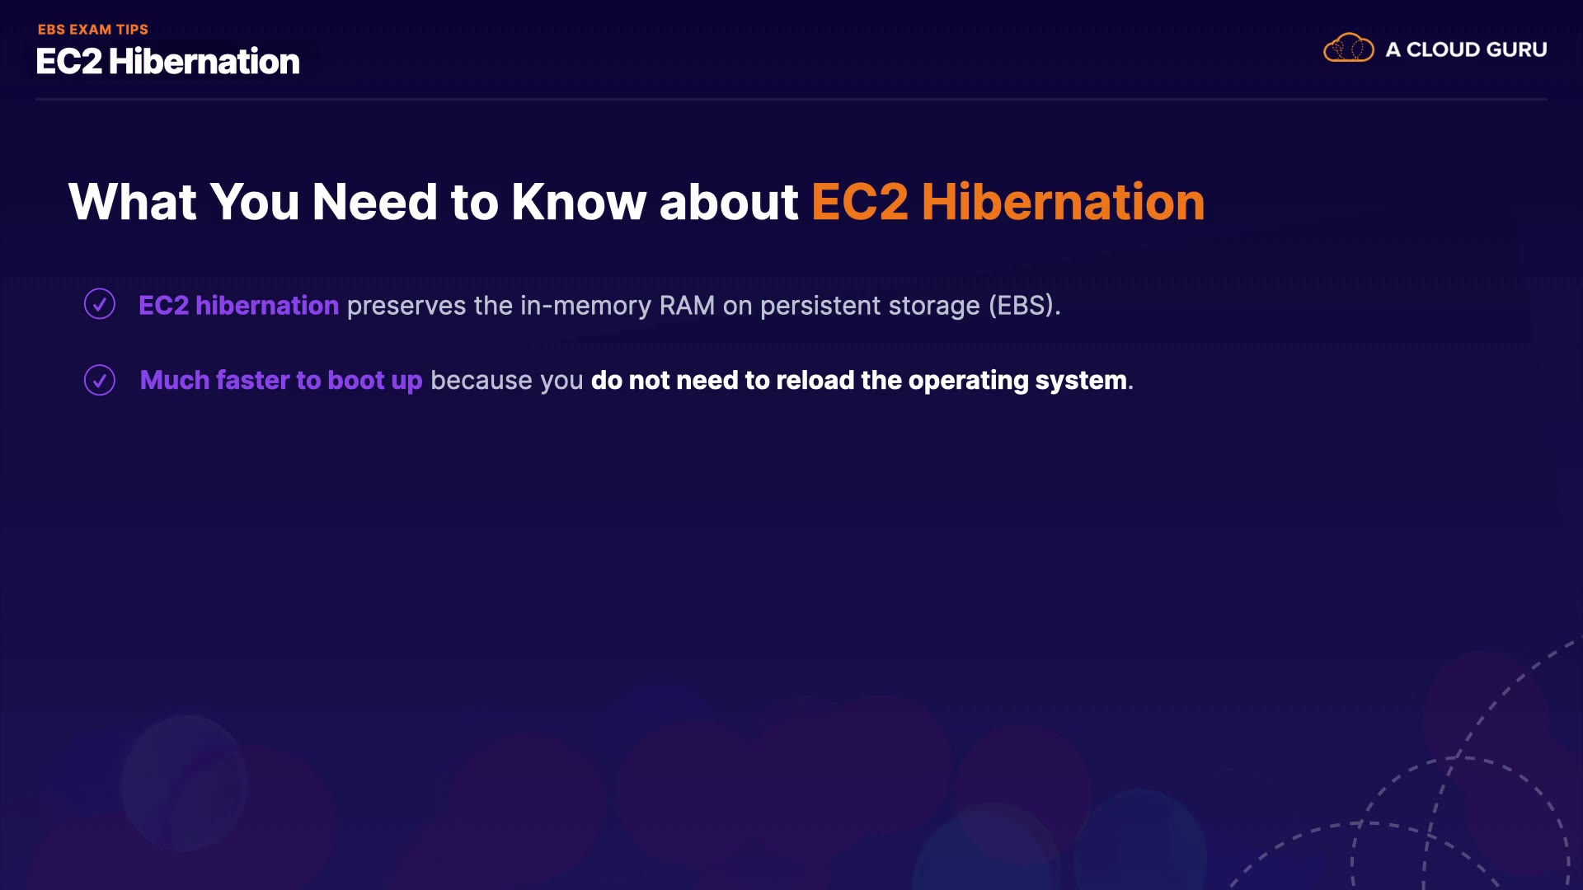This screenshot has width=1583, height=890.
Task: Click the horizontal divider line under the header
Action: 791,100
